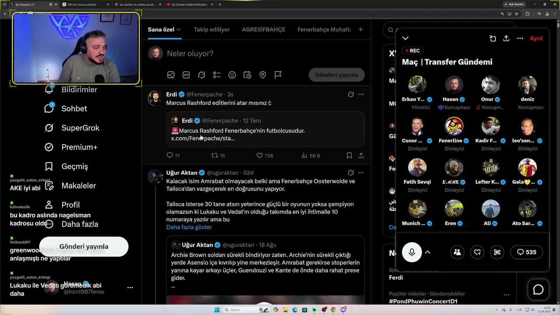The height and width of the screenshot is (315, 560).
Task: Click Grok icon on Uğur Aktan's post
Action: coord(351,172)
